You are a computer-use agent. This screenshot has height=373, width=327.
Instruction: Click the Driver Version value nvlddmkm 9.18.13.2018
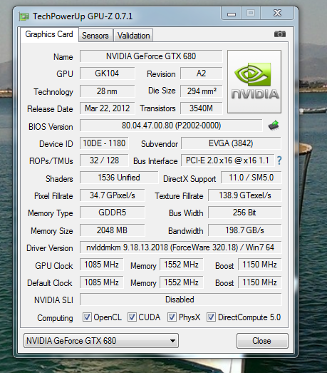pos(181,247)
